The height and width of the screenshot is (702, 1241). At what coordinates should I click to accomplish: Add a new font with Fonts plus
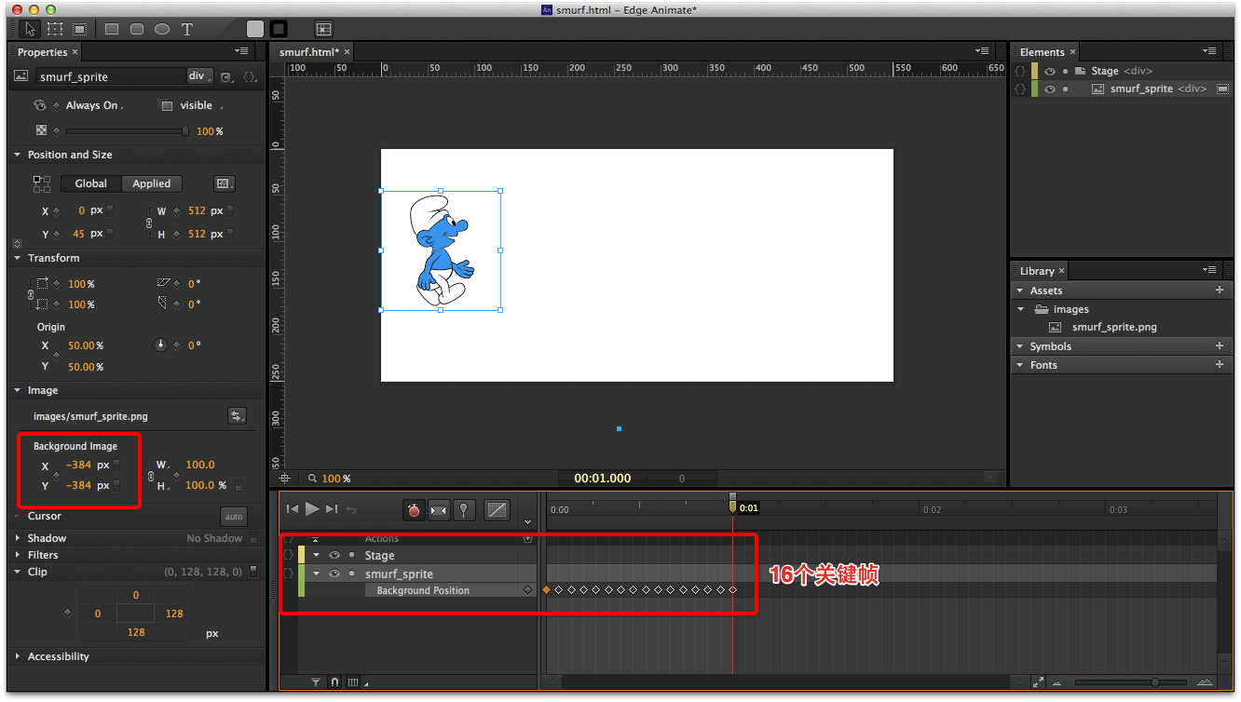click(1220, 365)
